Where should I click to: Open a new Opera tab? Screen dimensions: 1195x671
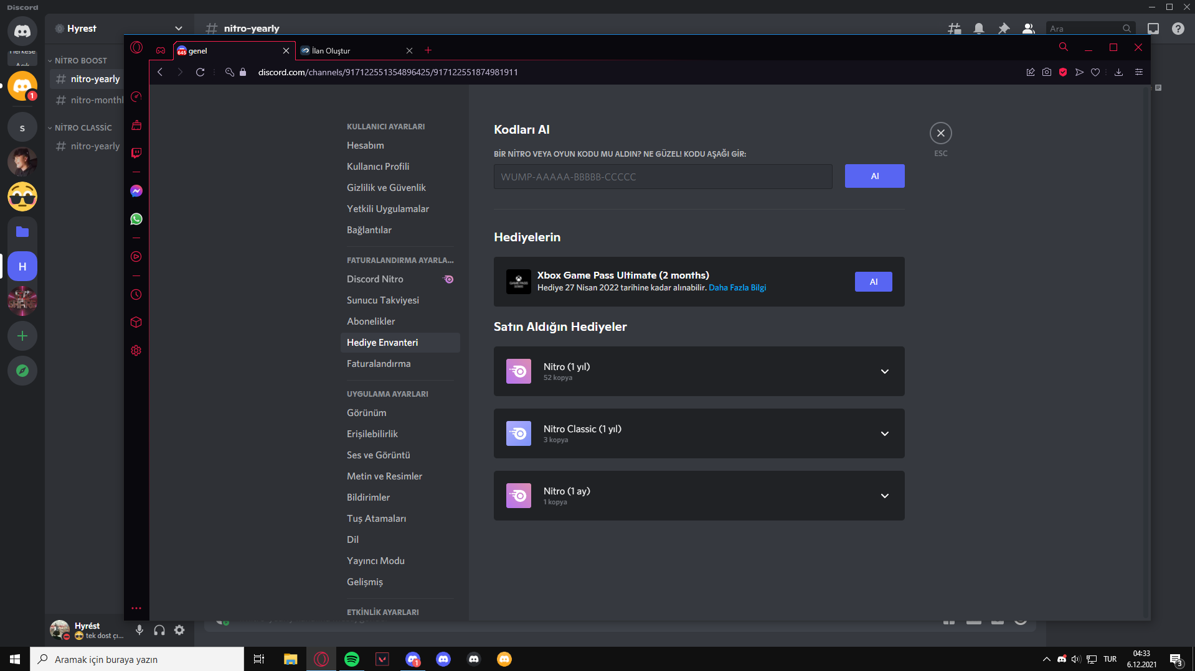(x=428, y=50)
